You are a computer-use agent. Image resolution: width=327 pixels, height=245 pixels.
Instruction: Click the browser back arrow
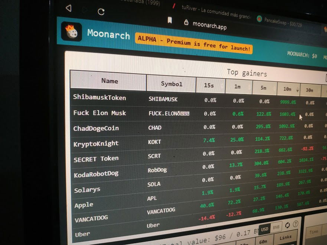(x=69, y=8)
